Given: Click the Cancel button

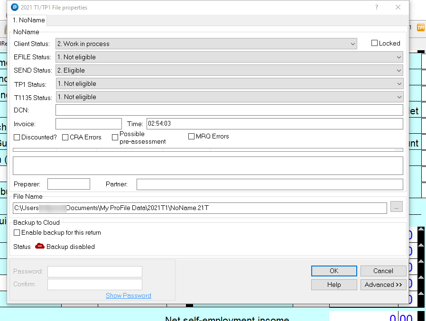Looking at the screenshot, I should [383, 271].
